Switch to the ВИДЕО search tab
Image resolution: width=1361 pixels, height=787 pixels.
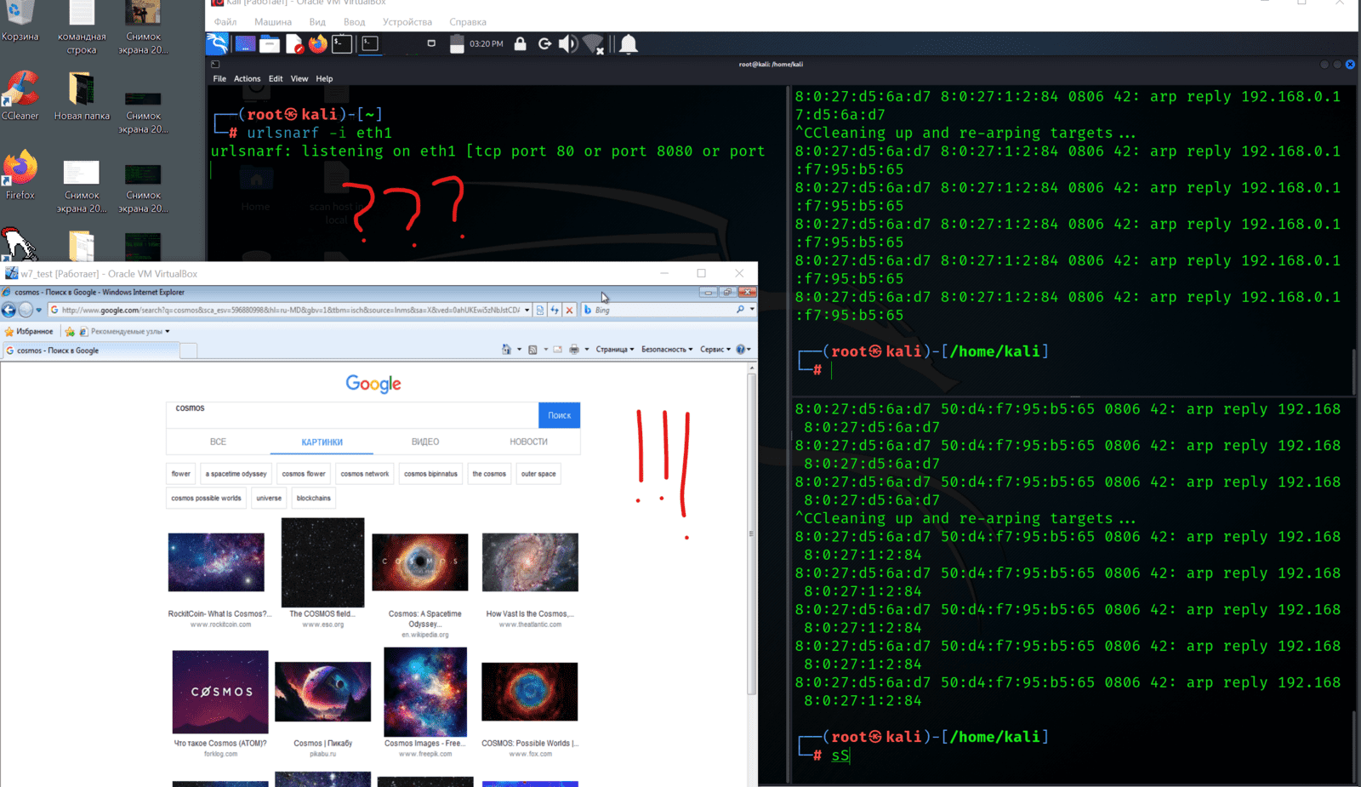pyautogui.click(x=425, y=442)
